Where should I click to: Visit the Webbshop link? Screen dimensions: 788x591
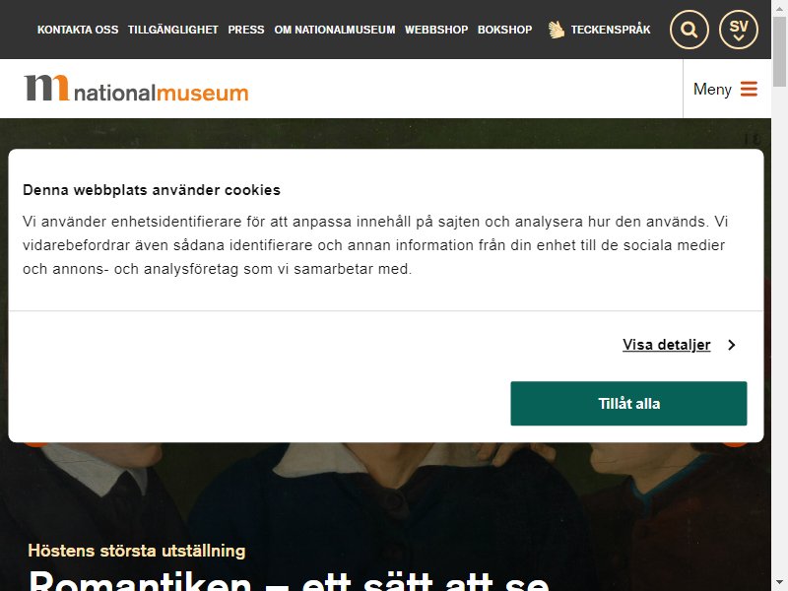pos(436,30)
